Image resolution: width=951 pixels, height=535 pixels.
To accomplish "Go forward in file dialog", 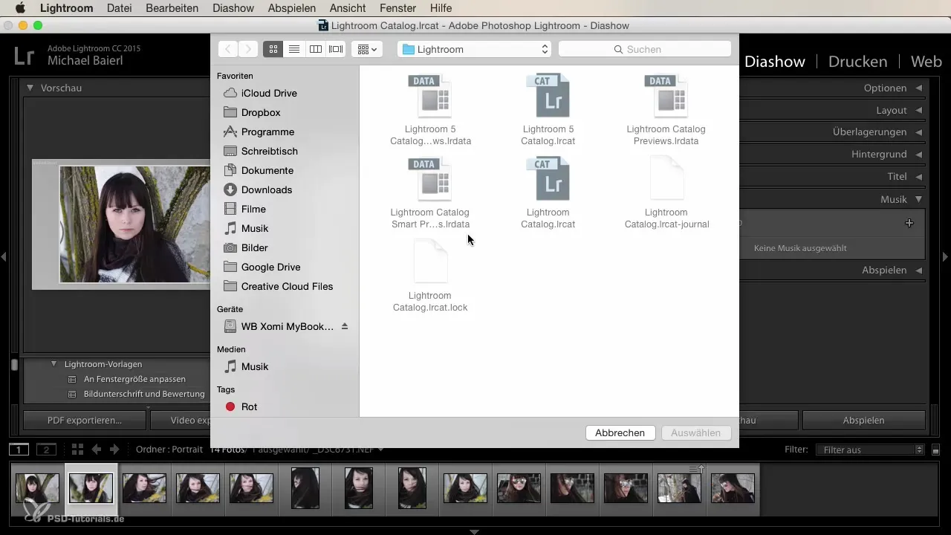I will coord(248,49).
